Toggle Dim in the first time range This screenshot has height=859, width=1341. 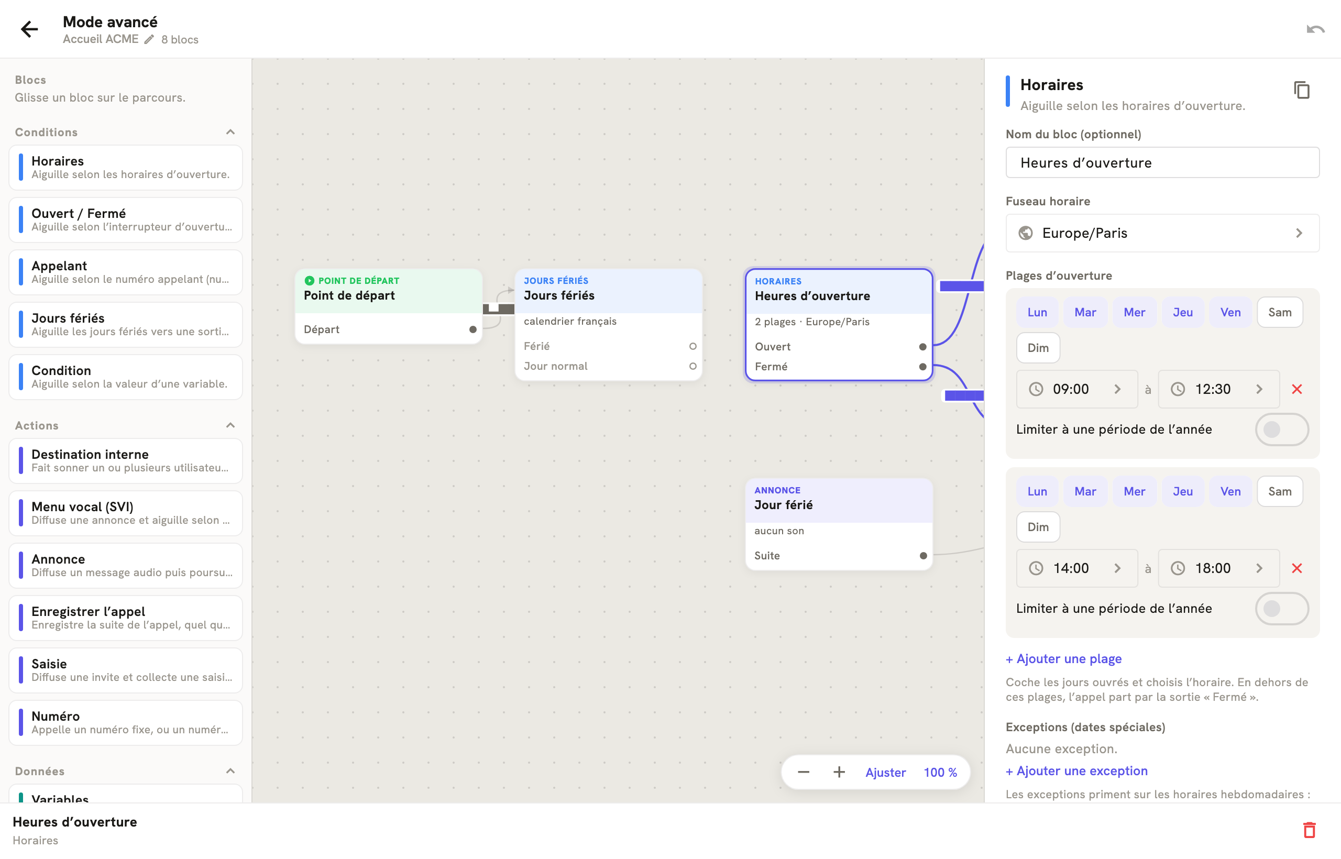coord(1038,348)
